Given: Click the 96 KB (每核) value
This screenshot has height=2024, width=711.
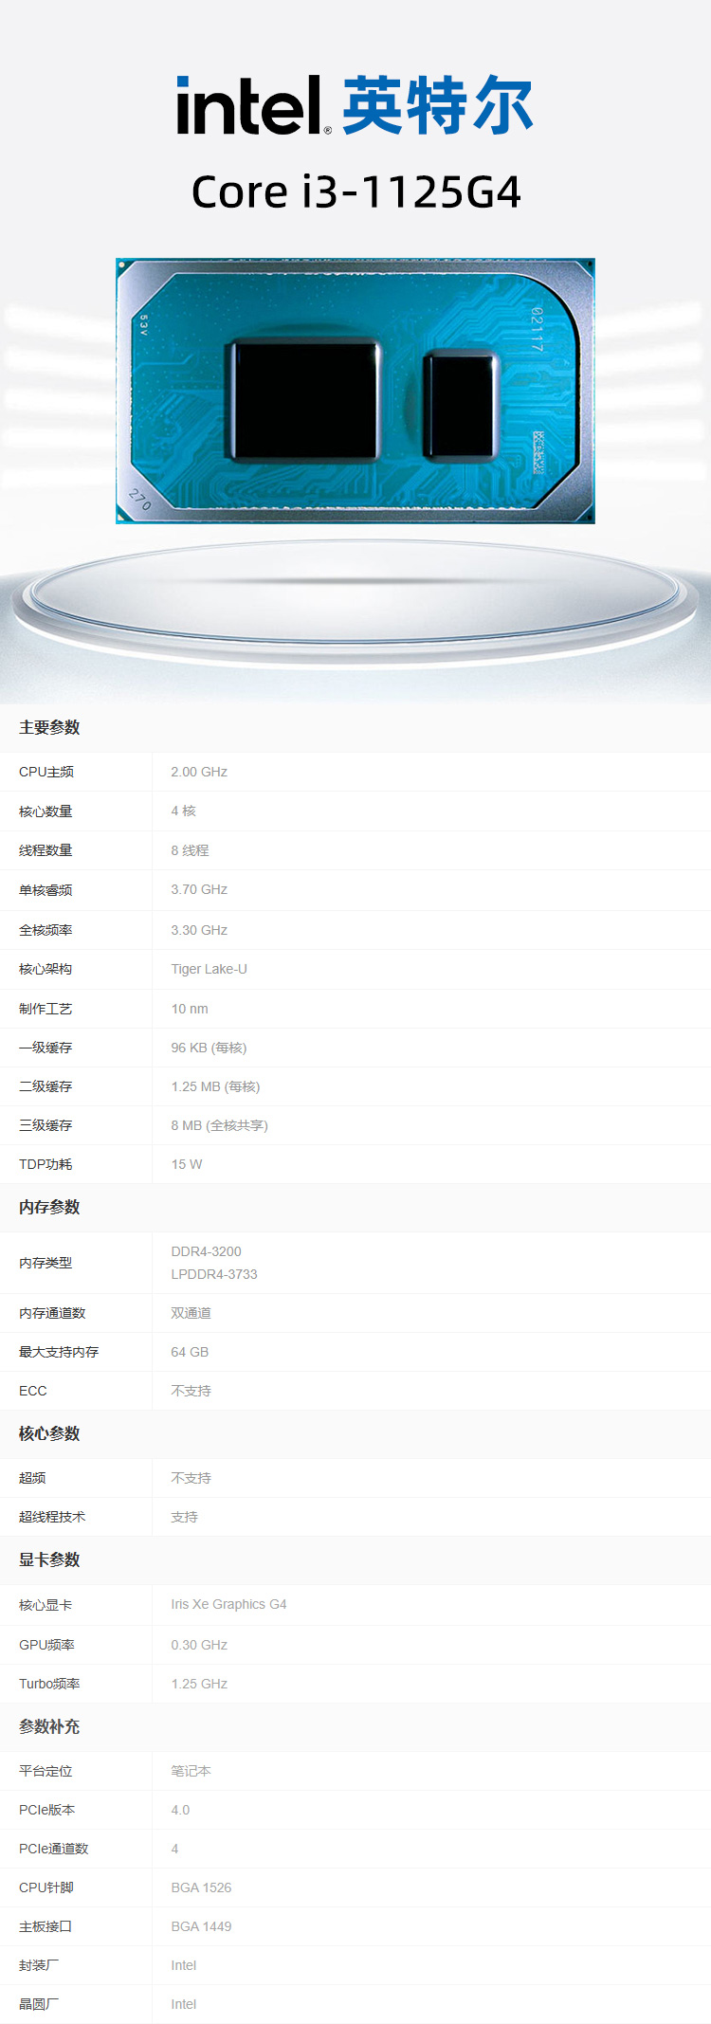Looking at the screenshot, I should (x=209, y=1048).
